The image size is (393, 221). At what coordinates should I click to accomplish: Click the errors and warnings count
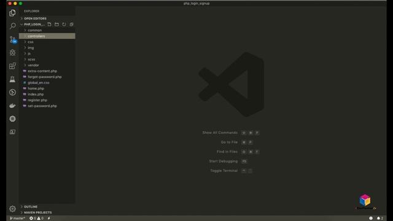pyautogui.click(x=37, y=219)
